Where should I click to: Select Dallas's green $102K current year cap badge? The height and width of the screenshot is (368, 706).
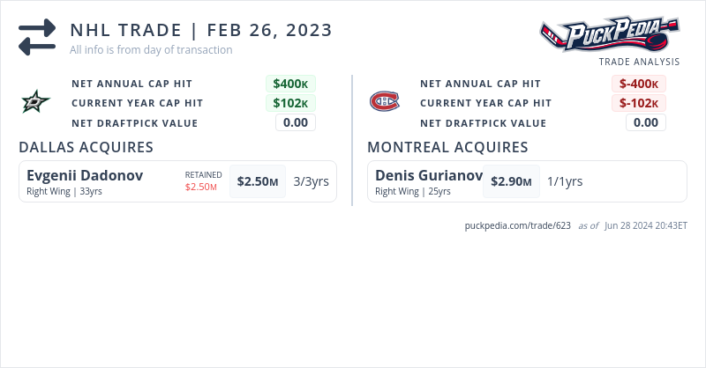(290, 103)
